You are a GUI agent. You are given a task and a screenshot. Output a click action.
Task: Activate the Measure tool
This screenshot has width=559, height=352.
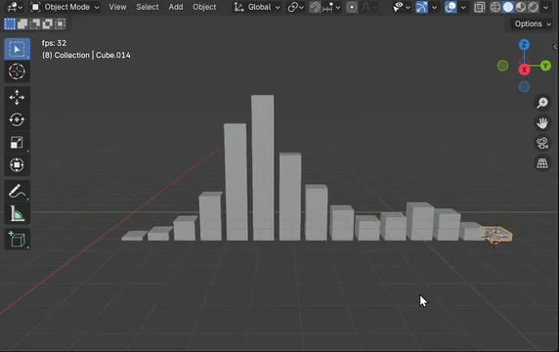coord(17,213)
